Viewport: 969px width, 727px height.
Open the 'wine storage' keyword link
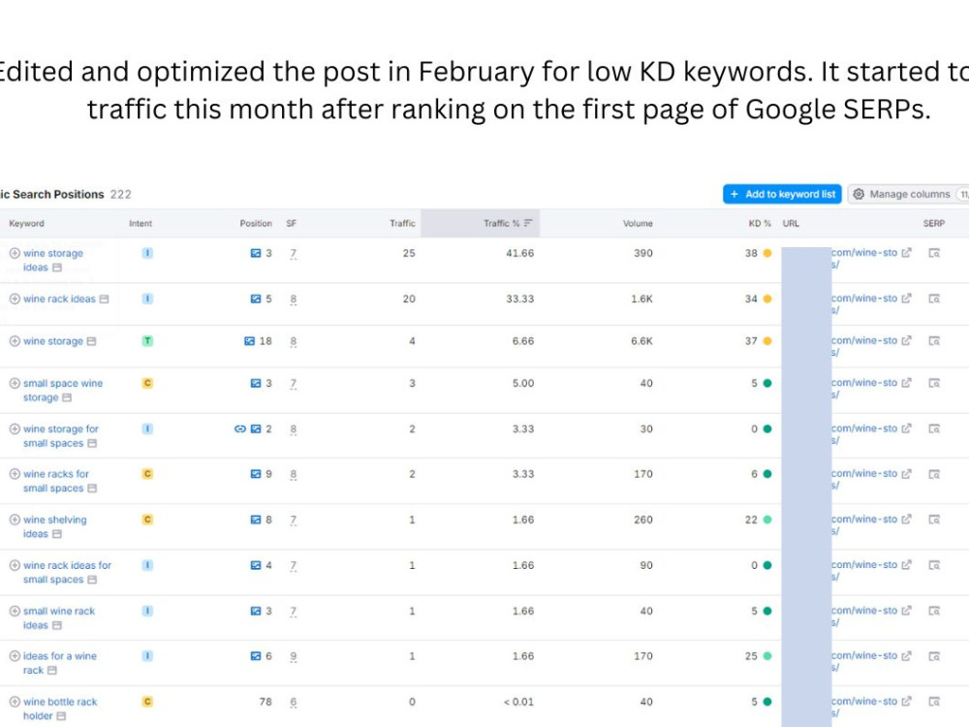coord(53,340)
